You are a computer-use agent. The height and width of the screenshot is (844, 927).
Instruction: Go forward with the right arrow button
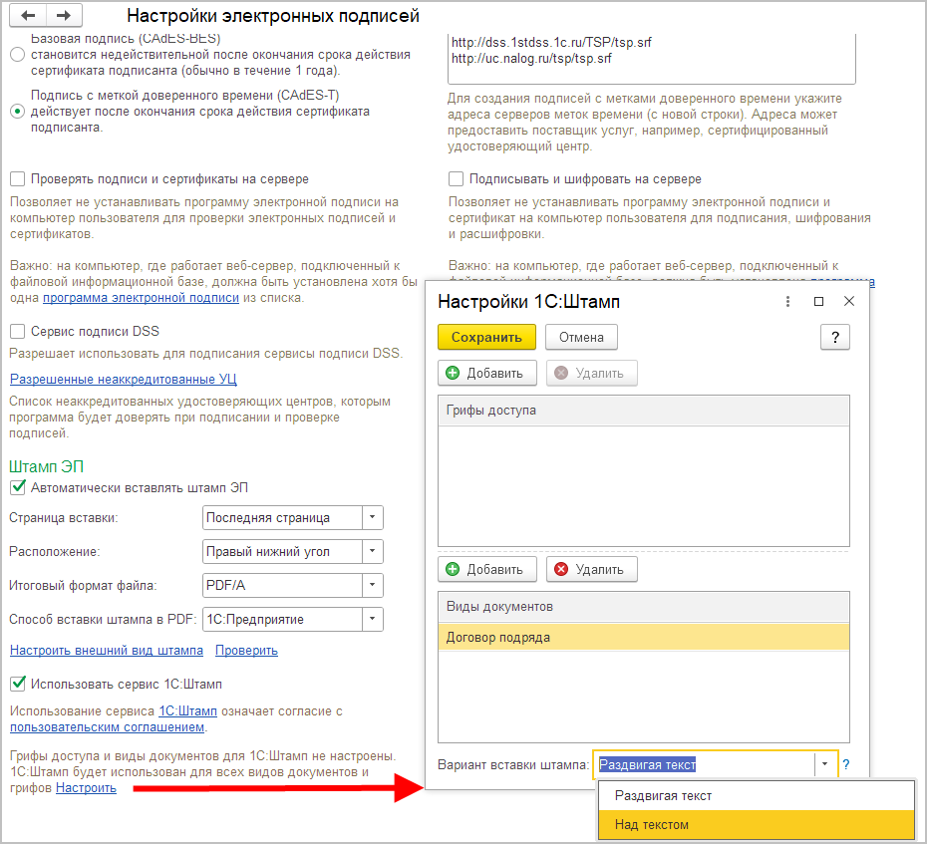(64, 15)
